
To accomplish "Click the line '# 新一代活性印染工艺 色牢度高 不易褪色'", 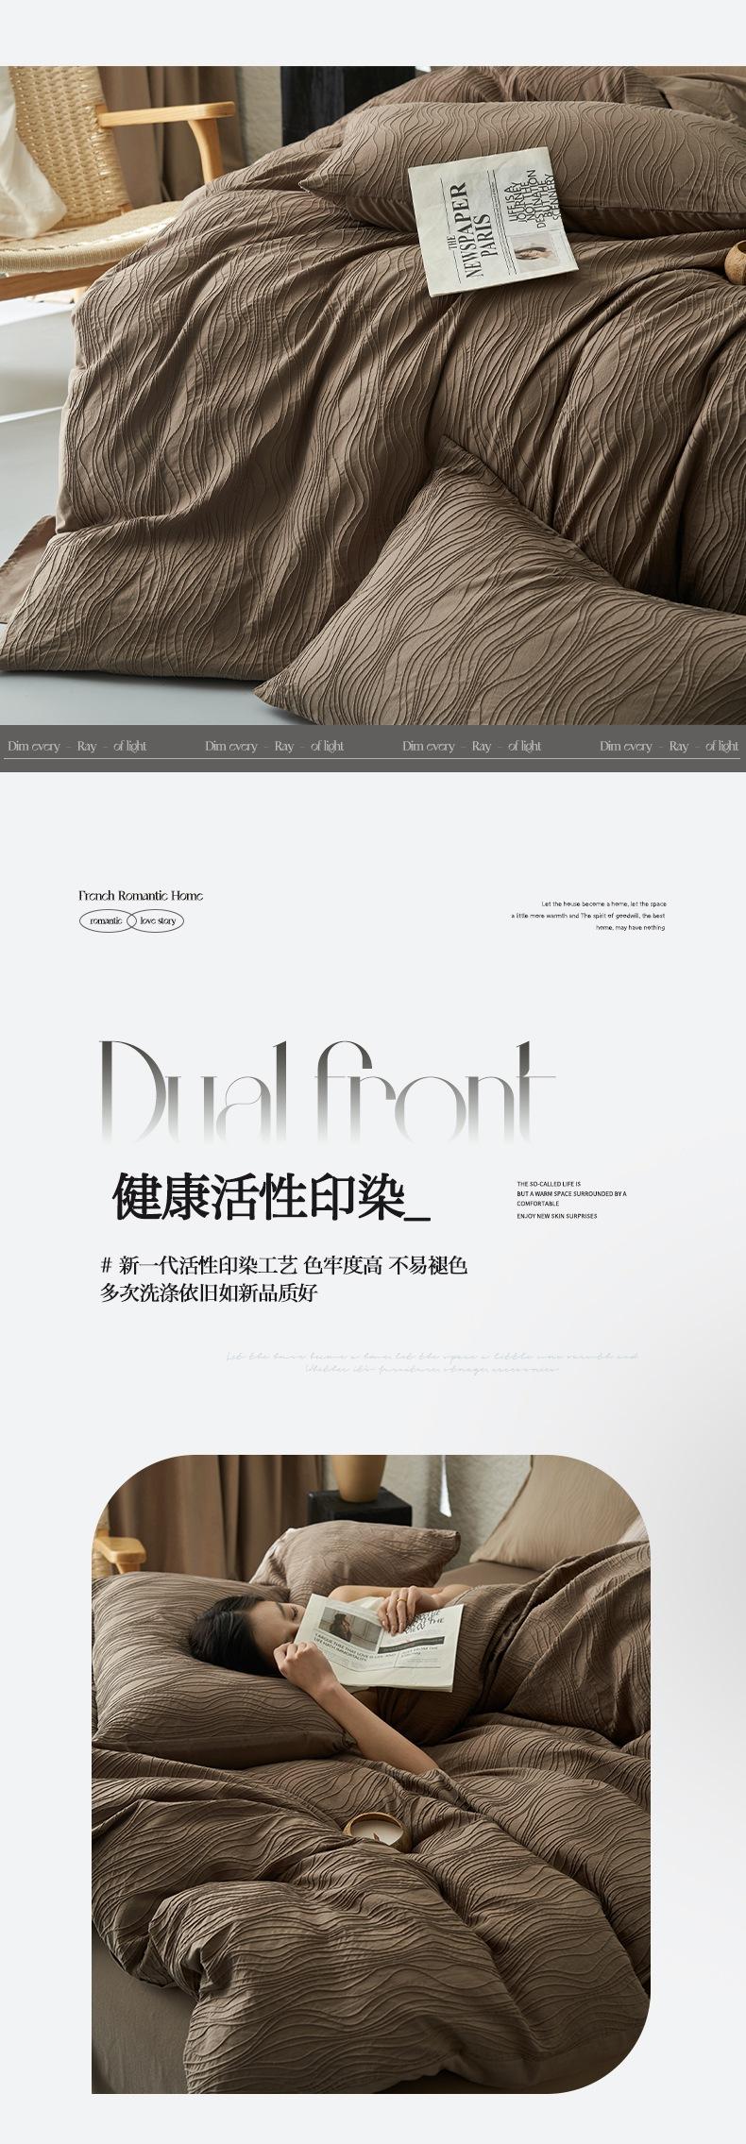I will click(284, 1265).
